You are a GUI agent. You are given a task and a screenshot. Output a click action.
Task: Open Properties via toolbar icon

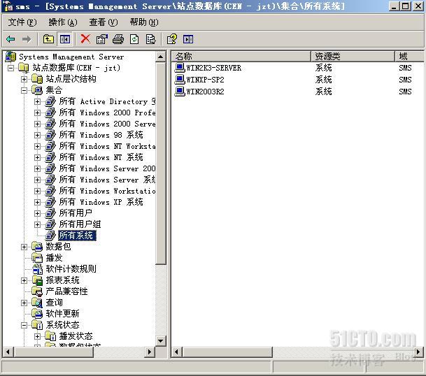click(x=102, y=39)
